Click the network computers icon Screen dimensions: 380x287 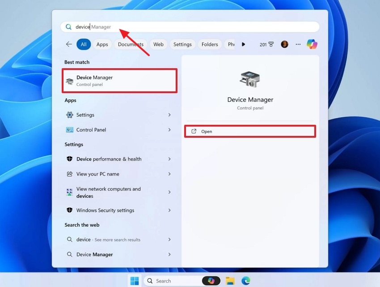(70, 192)
